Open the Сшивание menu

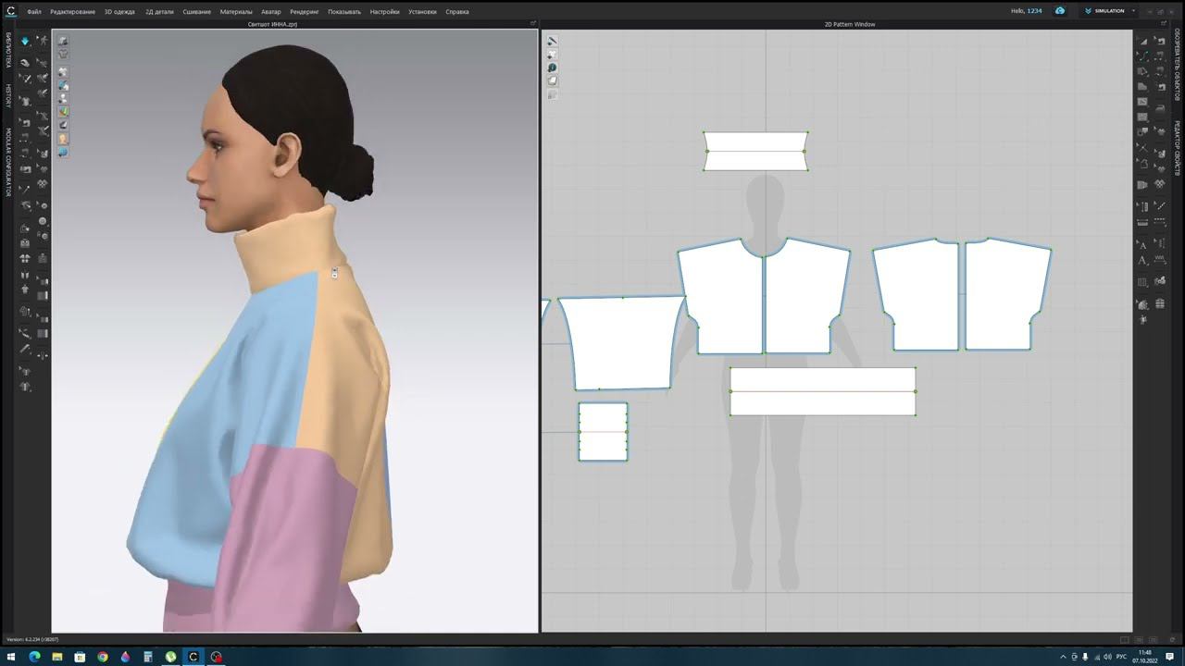[x=197, y=12]
